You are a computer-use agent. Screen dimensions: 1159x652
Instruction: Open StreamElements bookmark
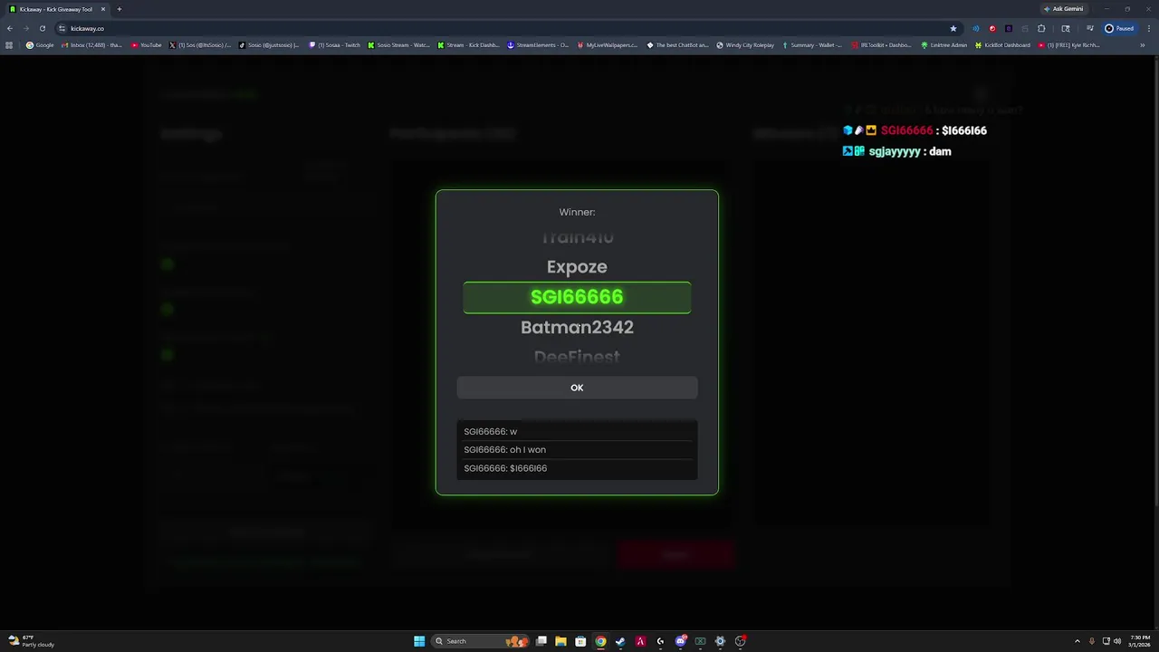pyautogui.click(x=538, y=45)
